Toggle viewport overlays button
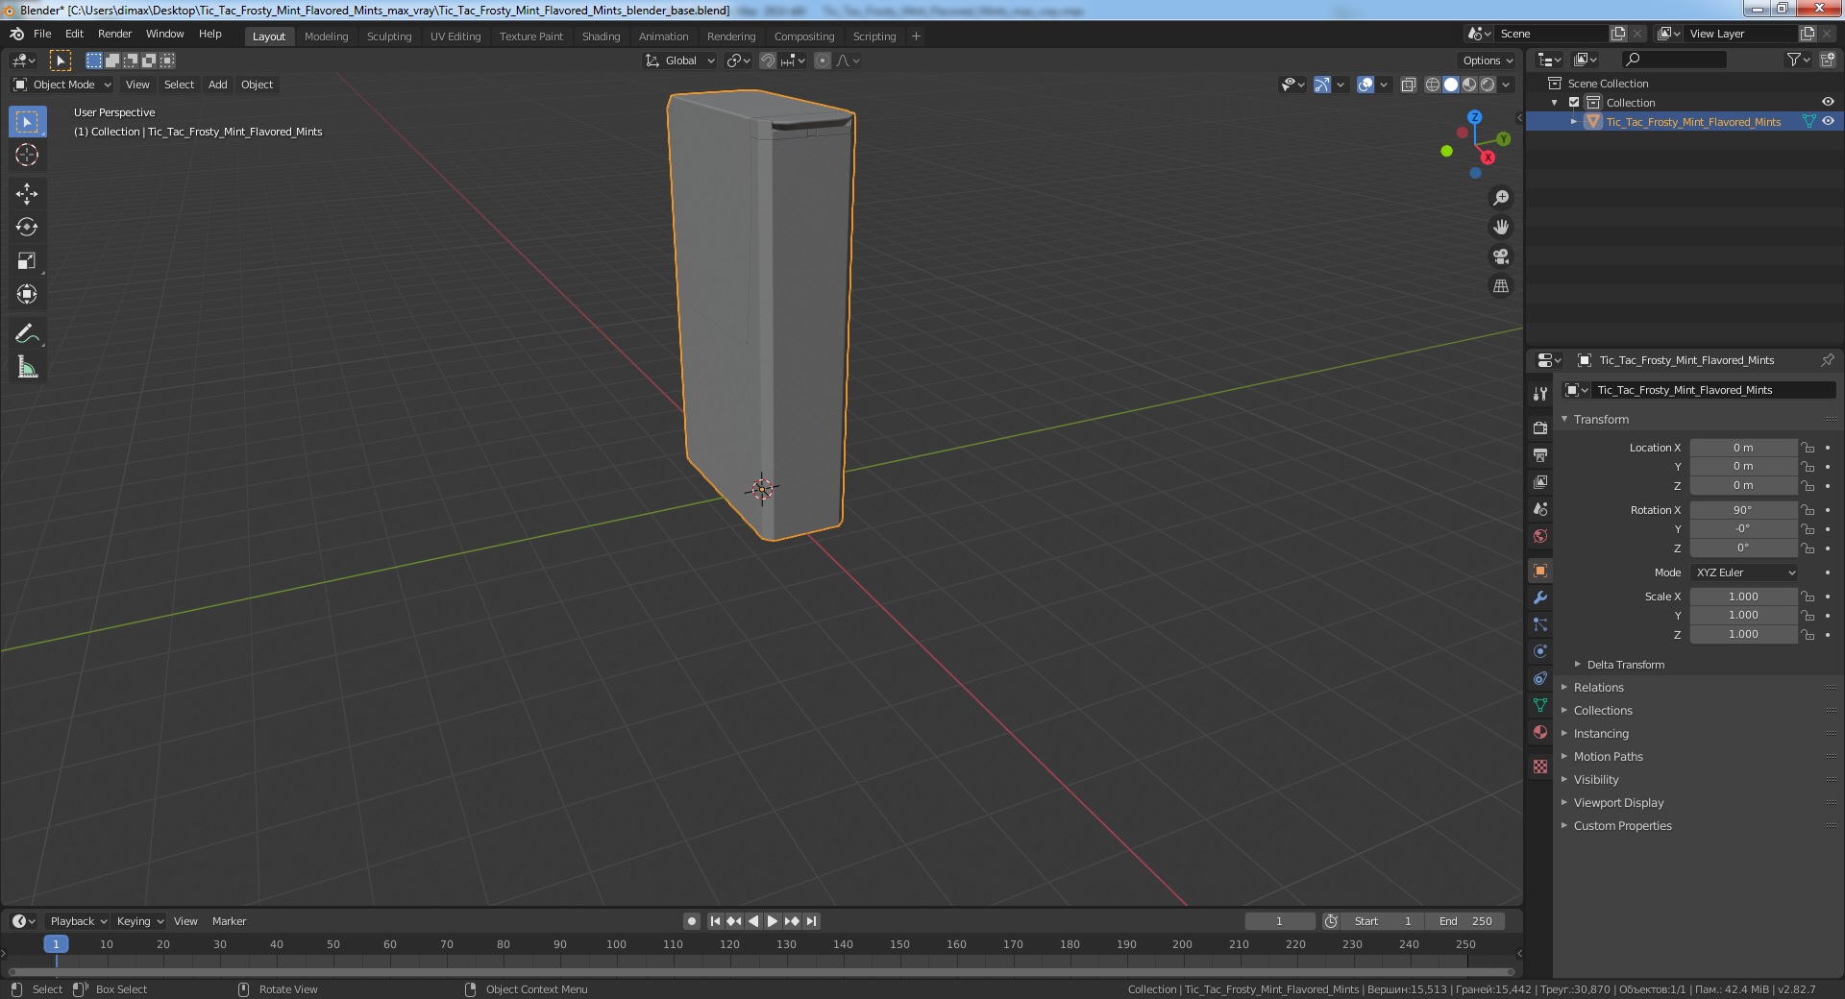 point(1365,85)
